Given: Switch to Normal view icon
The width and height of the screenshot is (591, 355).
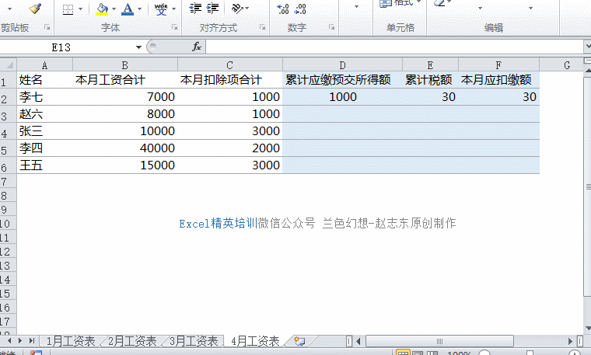Looking at the screenshot, I should (403, 353).
